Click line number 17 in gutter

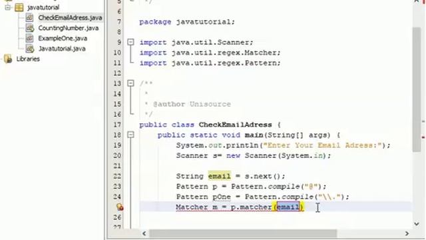117,125
